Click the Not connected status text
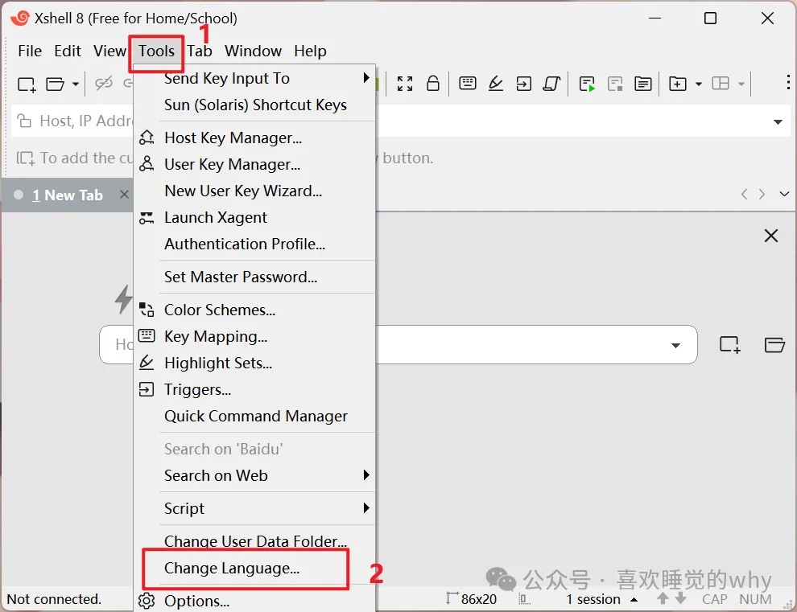Image resolution: width=797 pixels, height=612 pixels. 54,599
